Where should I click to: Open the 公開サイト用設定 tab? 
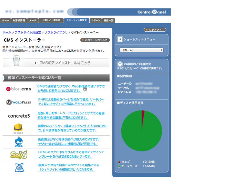pos(51,20)
